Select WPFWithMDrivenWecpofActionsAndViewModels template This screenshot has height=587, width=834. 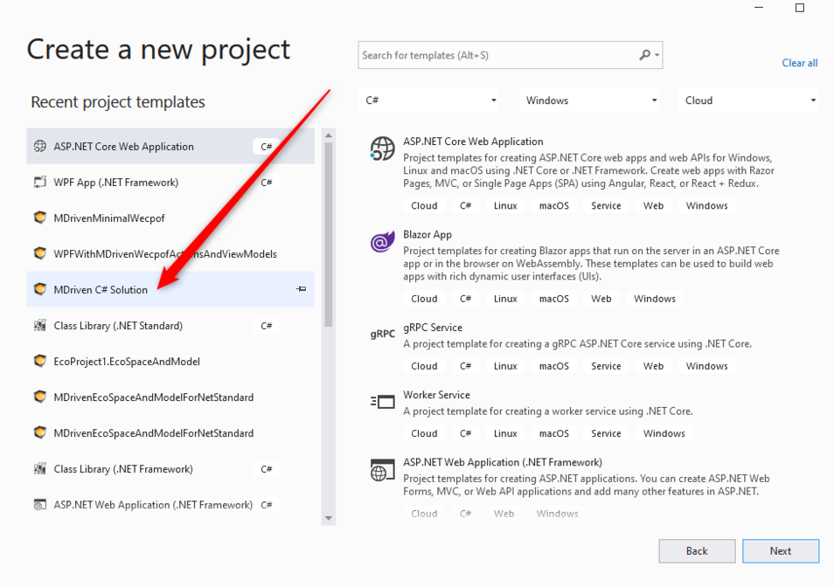pyautogui.click(x=170, y=253)
